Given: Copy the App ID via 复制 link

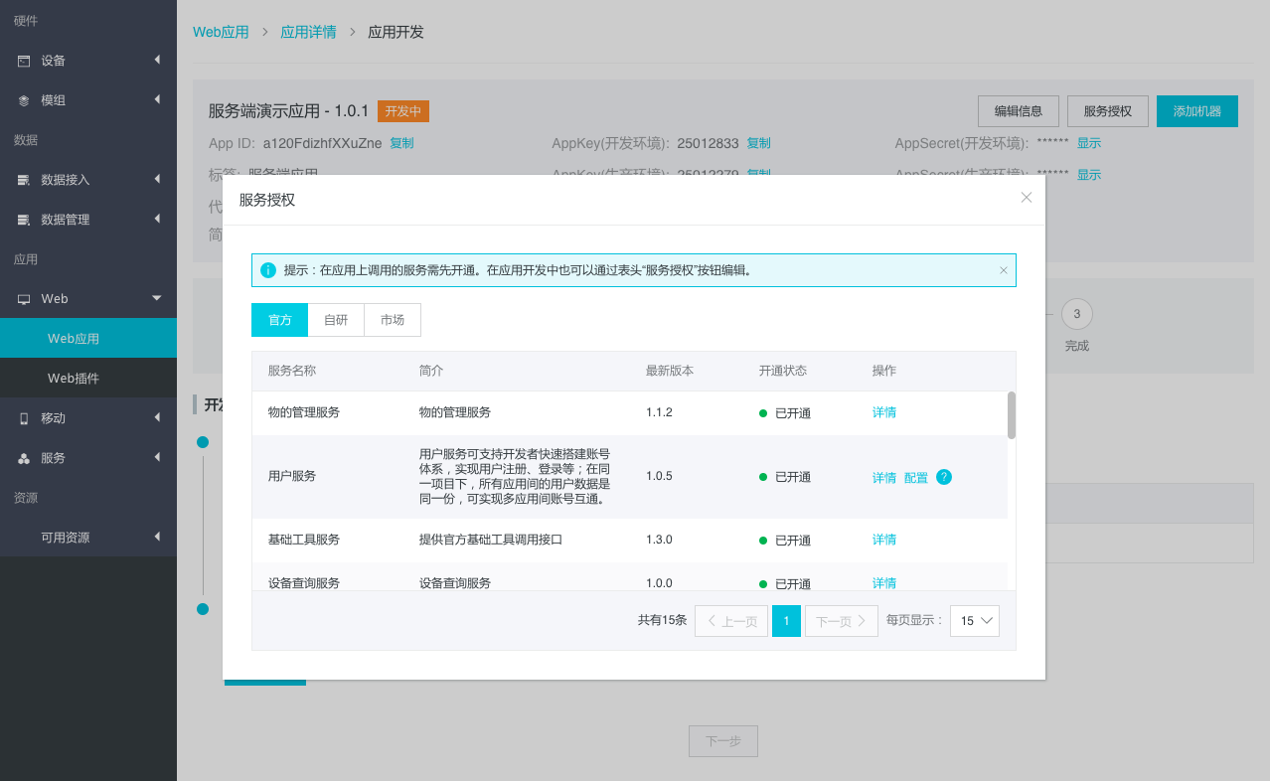Looking at the screenshot, I should (401, 143).
